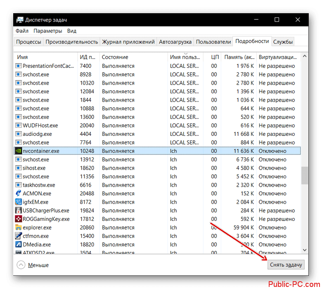Image resolution: width=322 pixels, height=289 pixels.
Task: Click the audiodg.exe process icon
Action: pos(19,134)
